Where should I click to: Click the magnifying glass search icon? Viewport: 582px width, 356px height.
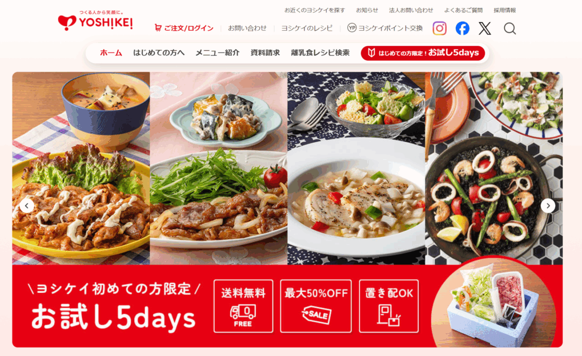click(x=510, y=28)
